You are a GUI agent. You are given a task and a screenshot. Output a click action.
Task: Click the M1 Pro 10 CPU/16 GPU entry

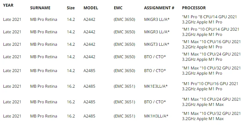pos(210,86)
